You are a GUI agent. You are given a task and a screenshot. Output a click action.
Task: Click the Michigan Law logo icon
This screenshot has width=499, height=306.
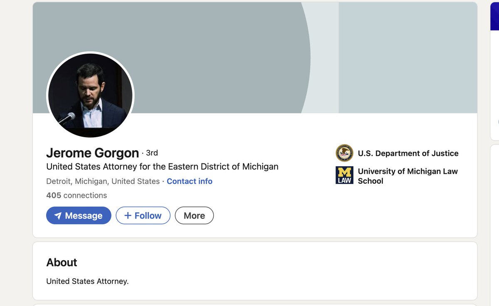coord(344,175)
